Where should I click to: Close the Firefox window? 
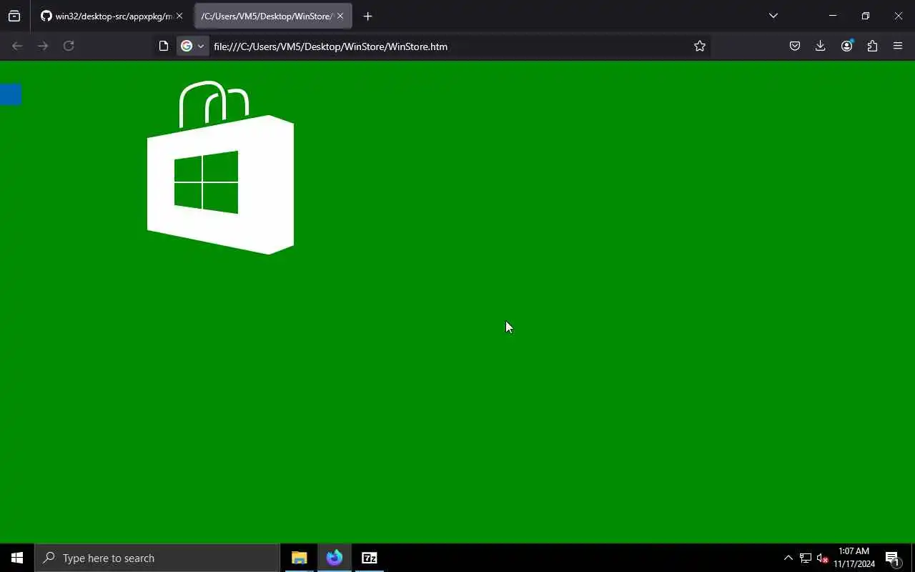pyautogui.click(x=899, y=16)
